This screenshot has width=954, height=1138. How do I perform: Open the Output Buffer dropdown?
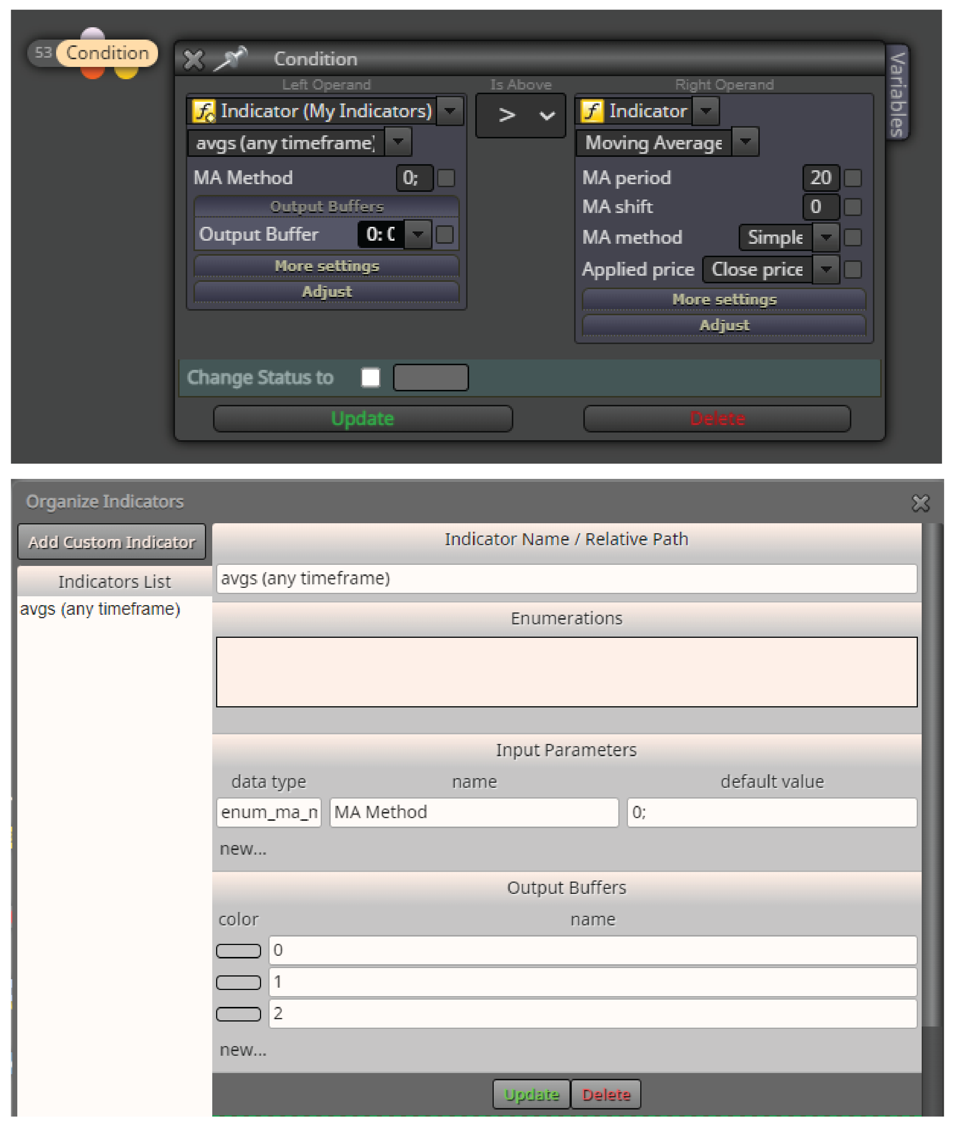coord(418,235)
